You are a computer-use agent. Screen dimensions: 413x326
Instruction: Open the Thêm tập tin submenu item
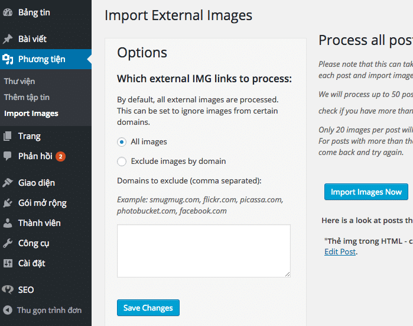(x=27, y=97)
